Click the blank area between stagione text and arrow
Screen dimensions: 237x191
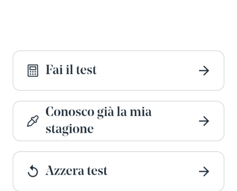pos(145,129)
